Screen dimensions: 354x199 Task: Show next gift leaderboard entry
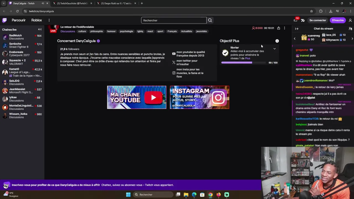pyautogui.click(x=352, y=39)
